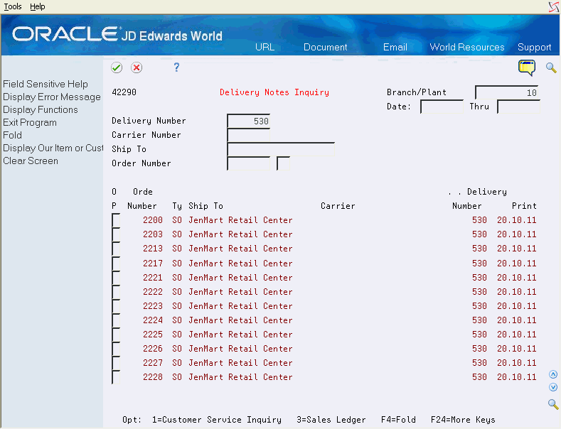Click order number 2225 text
The image size is (561, 429).
point(153,335)
